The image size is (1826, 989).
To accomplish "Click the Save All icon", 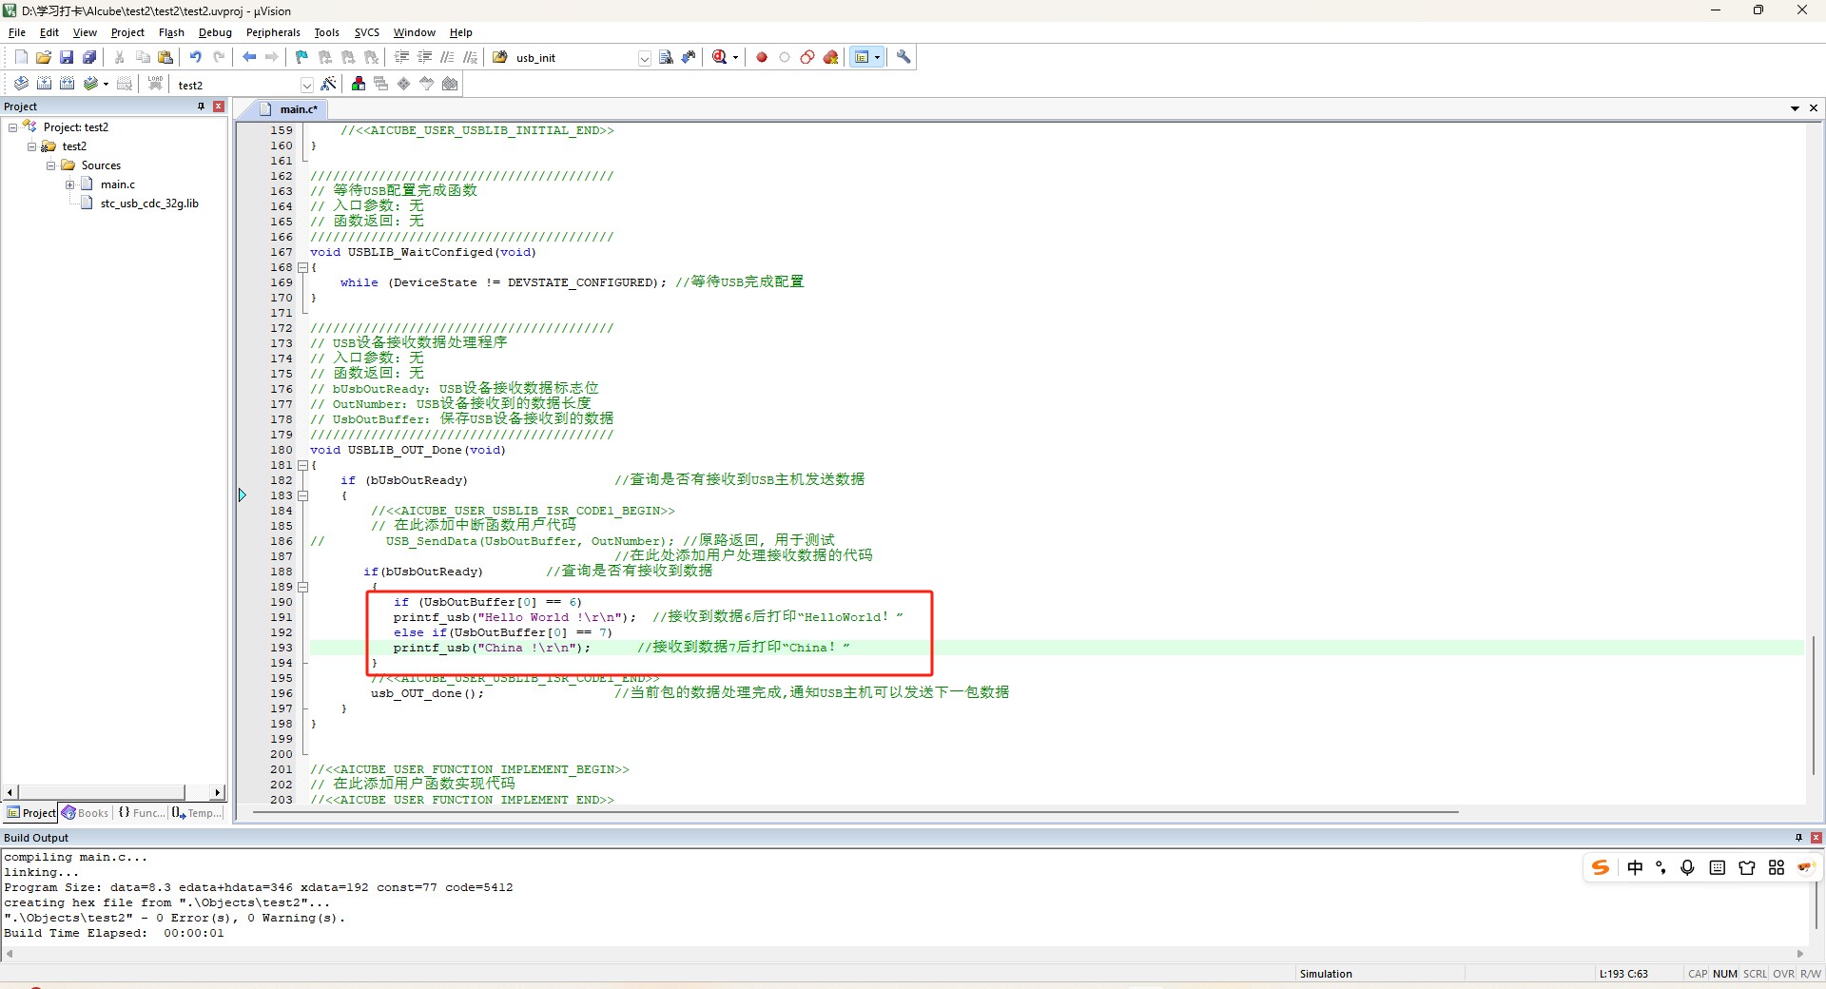I will (x=89, y=57).
